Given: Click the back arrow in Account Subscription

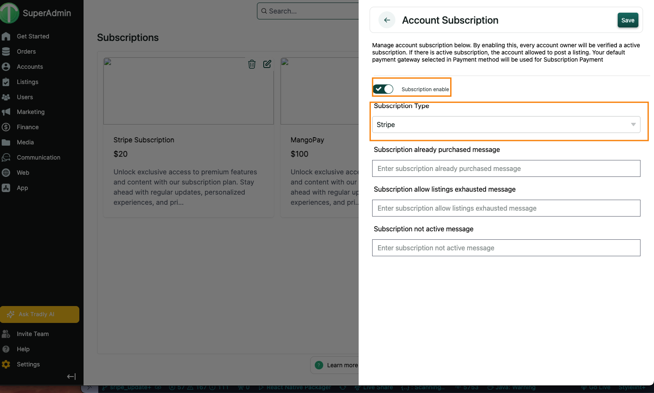Looking at the screenshot, I should (x=386, y=20).
